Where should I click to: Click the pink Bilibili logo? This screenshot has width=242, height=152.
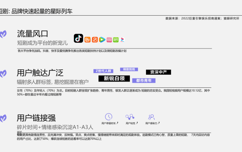(109, 40)
